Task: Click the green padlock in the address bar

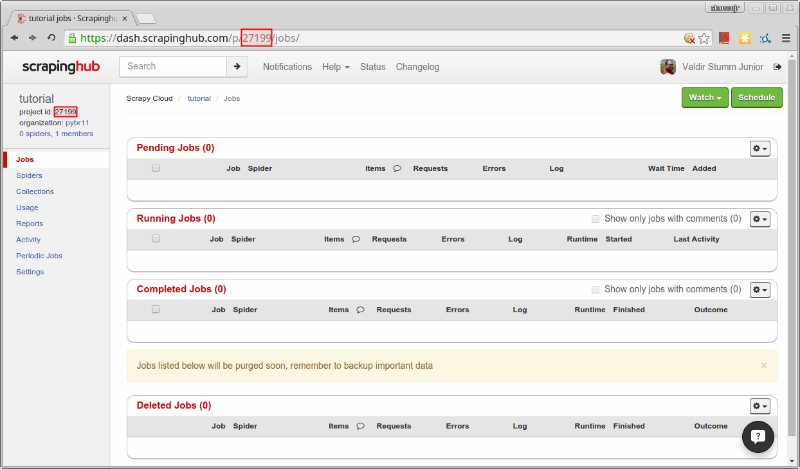Action: pos(72,38)
